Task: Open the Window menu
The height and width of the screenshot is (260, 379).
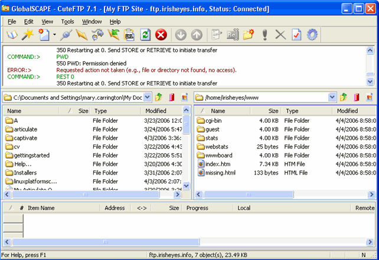Action: pos(92,22)
